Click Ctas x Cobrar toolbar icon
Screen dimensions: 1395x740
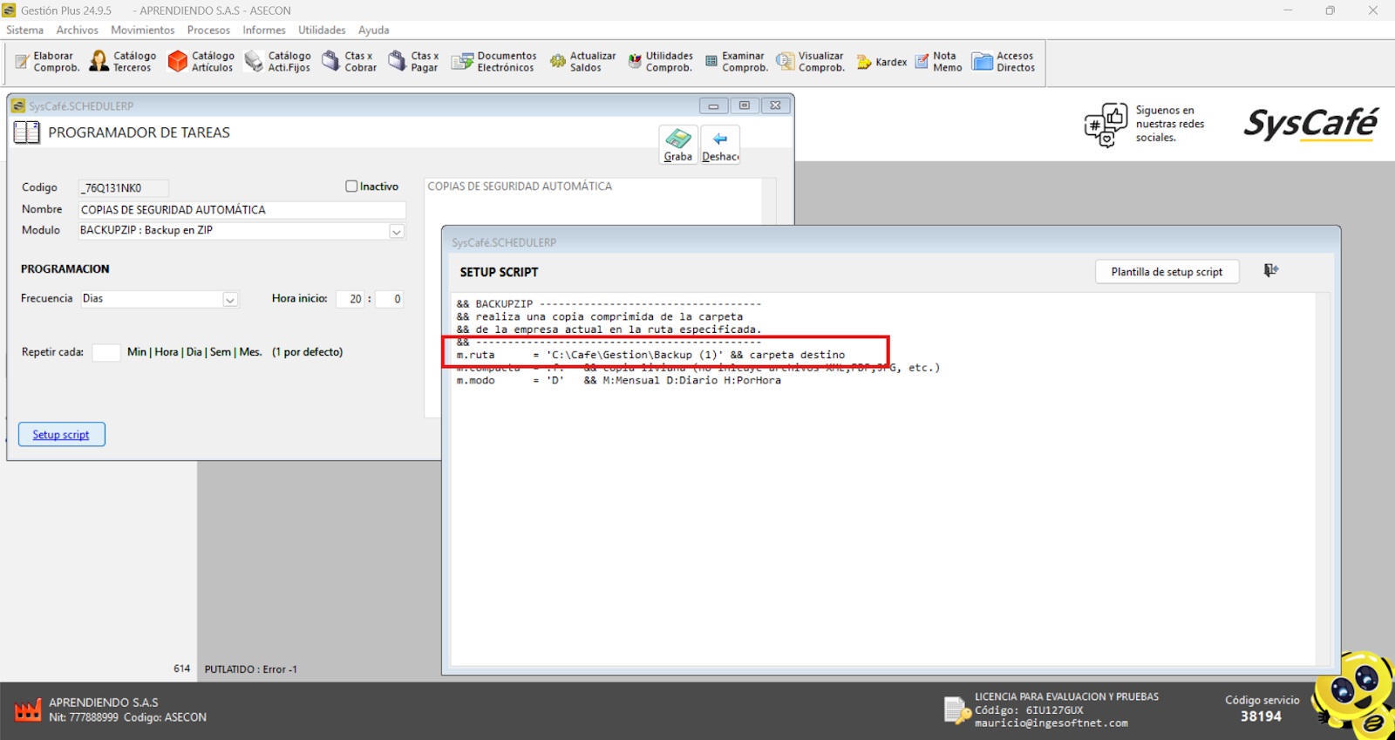point(330,62)
